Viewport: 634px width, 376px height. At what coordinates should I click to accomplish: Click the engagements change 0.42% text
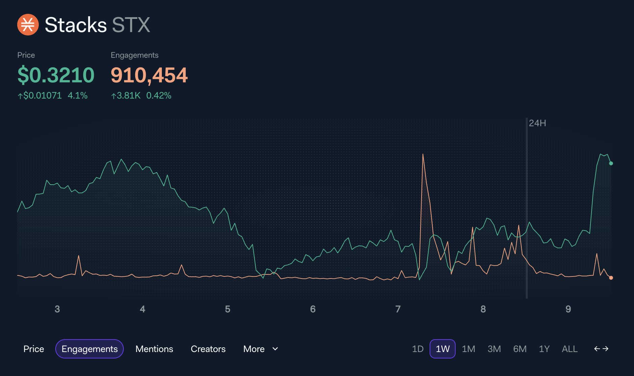point(158,96)
